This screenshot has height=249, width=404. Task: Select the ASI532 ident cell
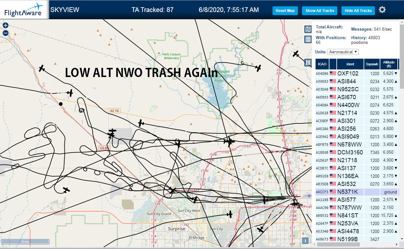pos(350,184)
